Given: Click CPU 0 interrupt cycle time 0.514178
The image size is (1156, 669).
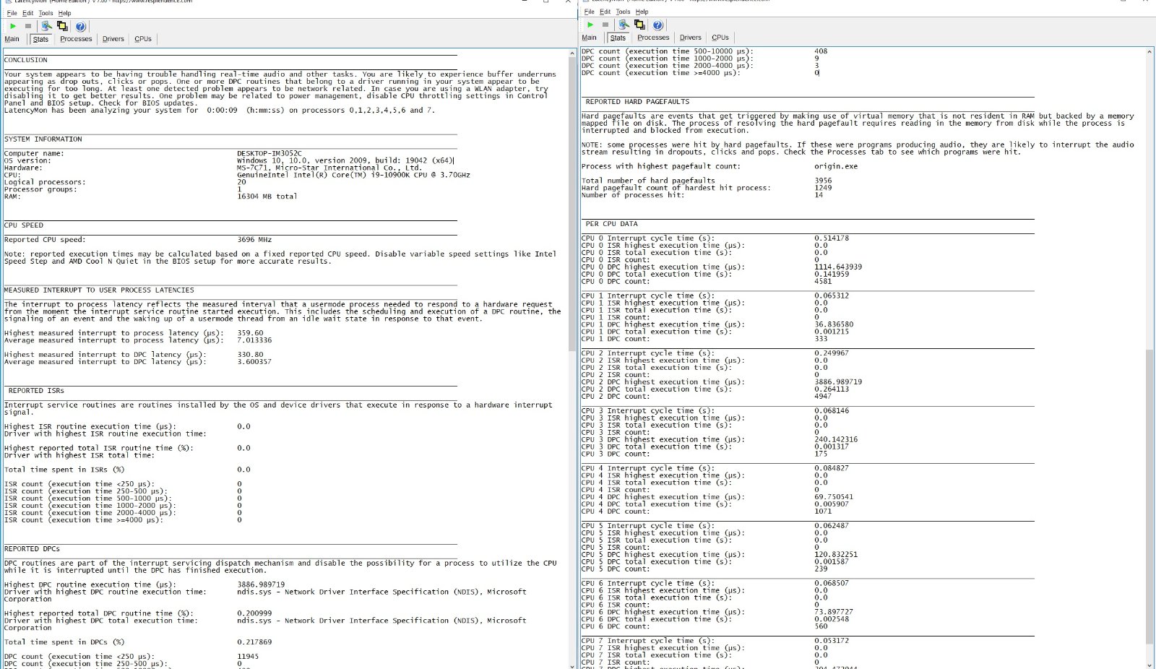Looking at the screenshot, I should (832, 238).
